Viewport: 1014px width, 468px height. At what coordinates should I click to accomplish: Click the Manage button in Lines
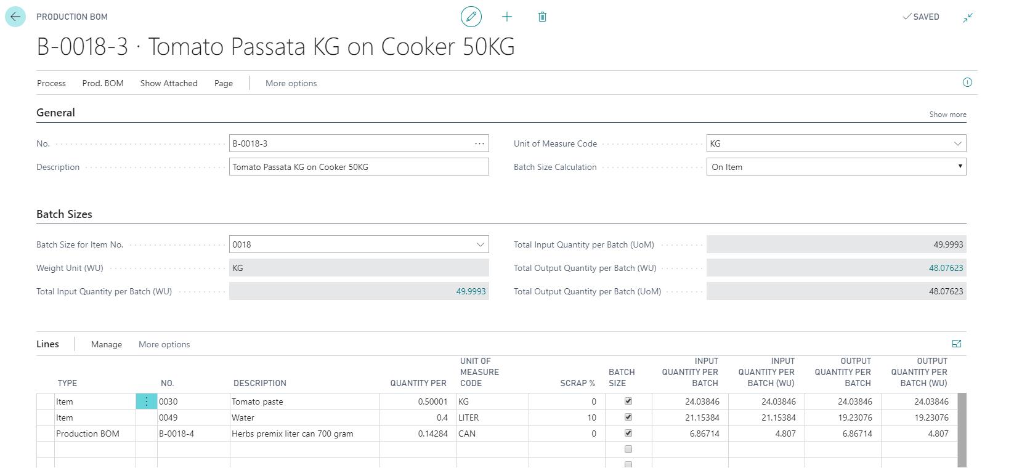107,344
